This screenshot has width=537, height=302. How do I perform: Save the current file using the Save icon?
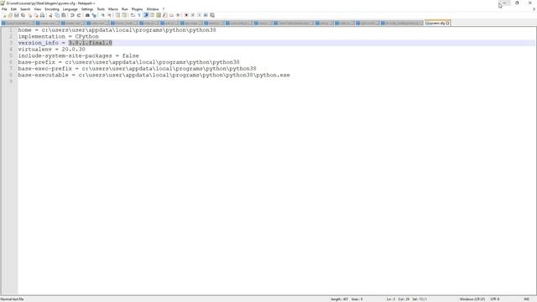(x=17, y=15)
